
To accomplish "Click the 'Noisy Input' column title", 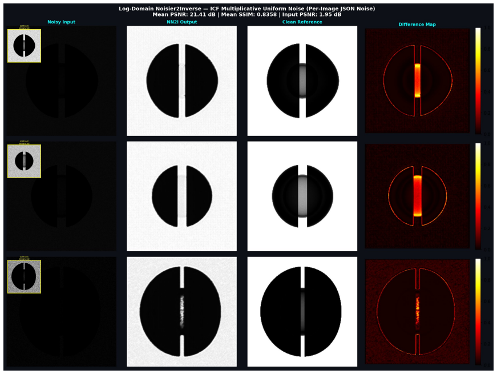I will click(61, 22).
